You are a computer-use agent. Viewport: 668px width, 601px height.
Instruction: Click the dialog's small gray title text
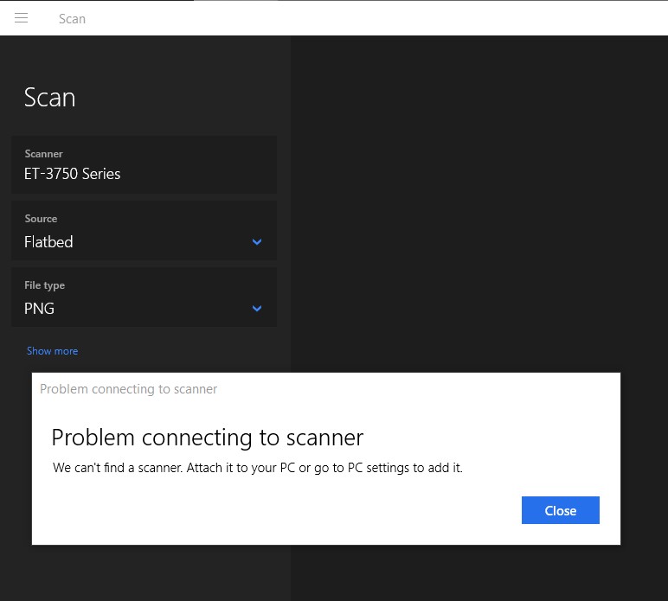(128, 389)
